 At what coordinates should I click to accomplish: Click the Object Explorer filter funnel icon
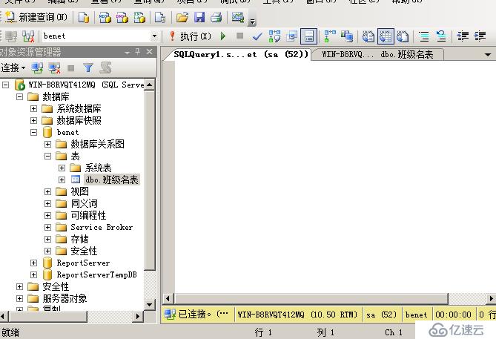point(88,68)
